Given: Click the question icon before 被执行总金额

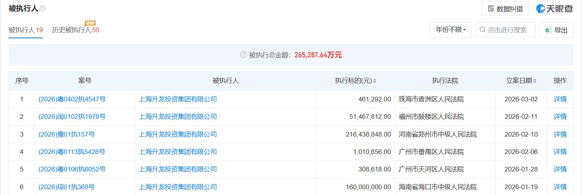Looking at the screenshot, I should tap(243, 55).
